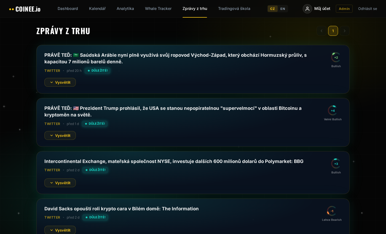Click the star icon in the first DŮLEŽITÉ badge
Screen dimensions: 386x234
[x=88, y=70]
